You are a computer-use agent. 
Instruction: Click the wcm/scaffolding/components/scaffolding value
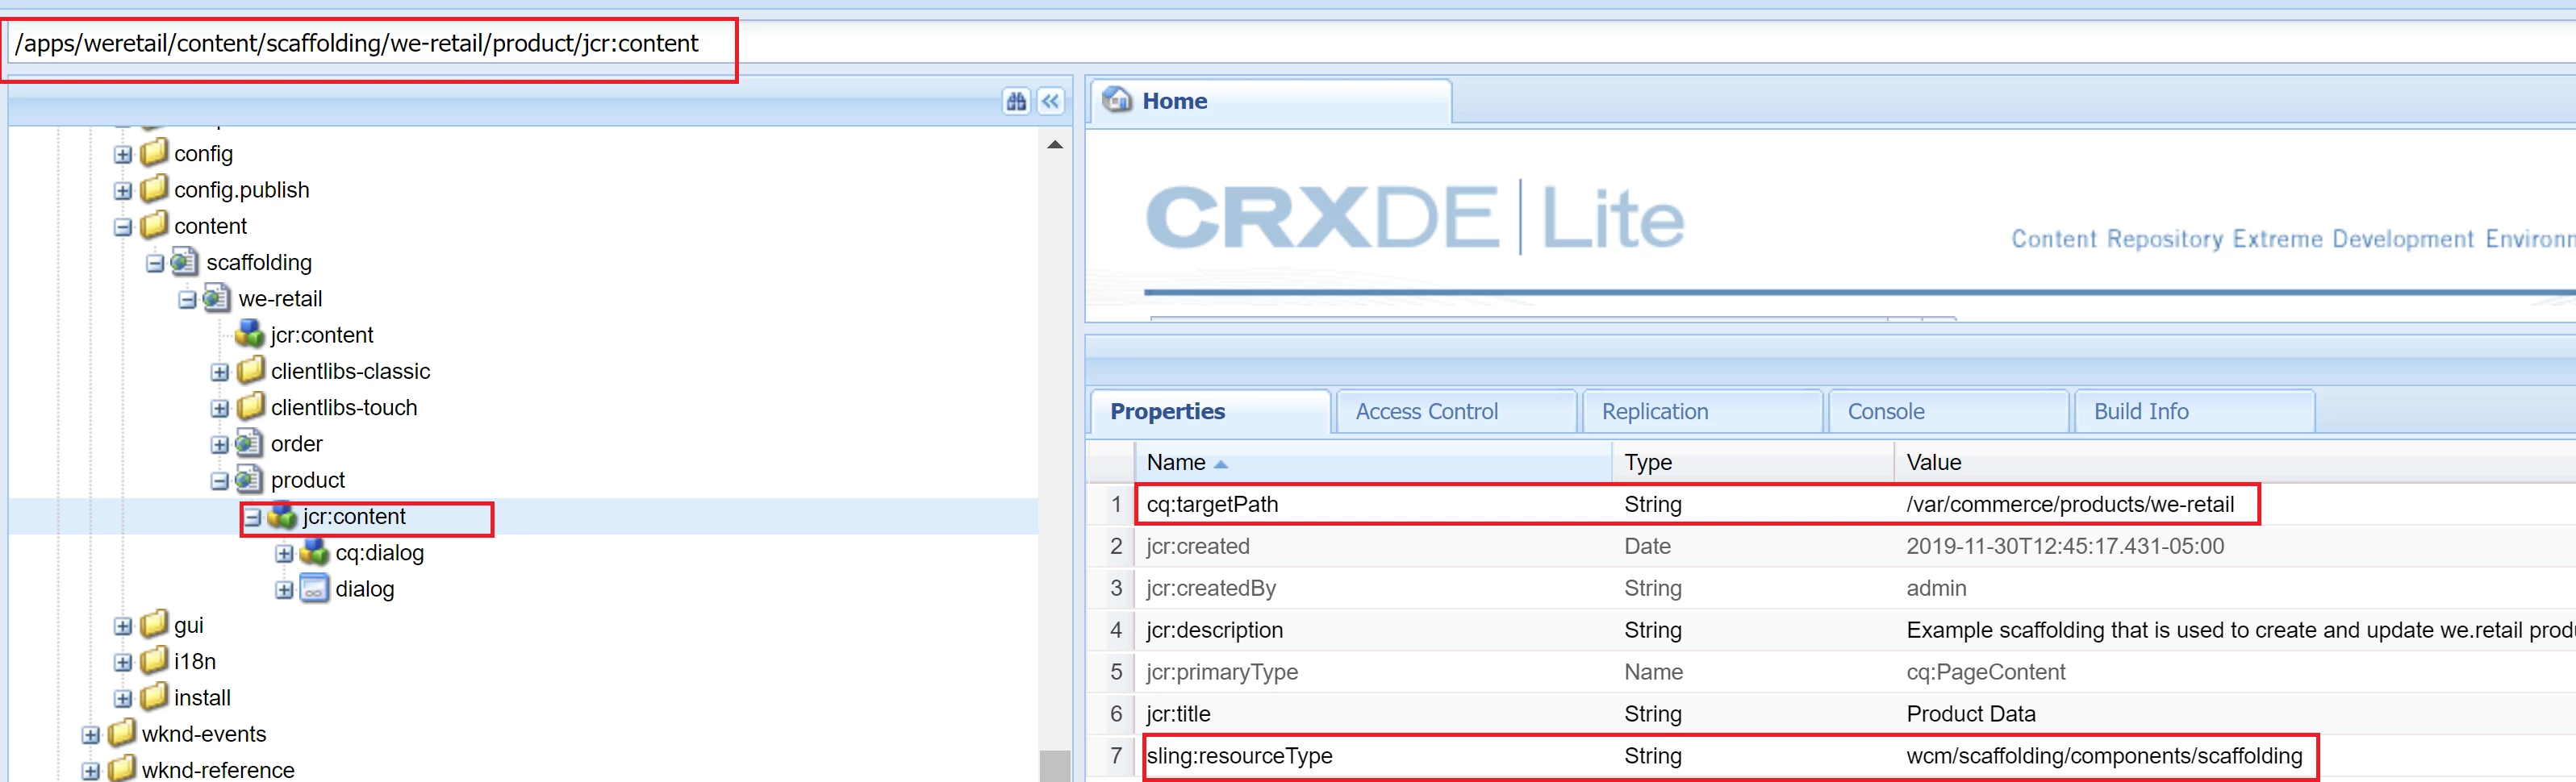(2104, 756)
